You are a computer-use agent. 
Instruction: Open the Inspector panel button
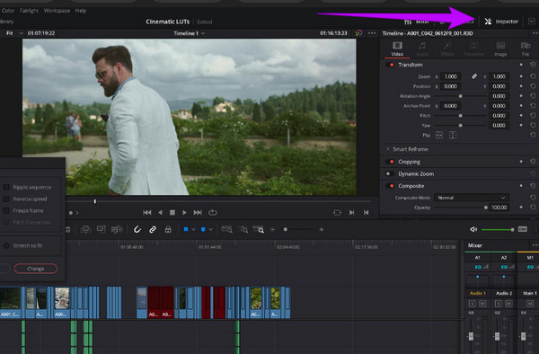501,22
